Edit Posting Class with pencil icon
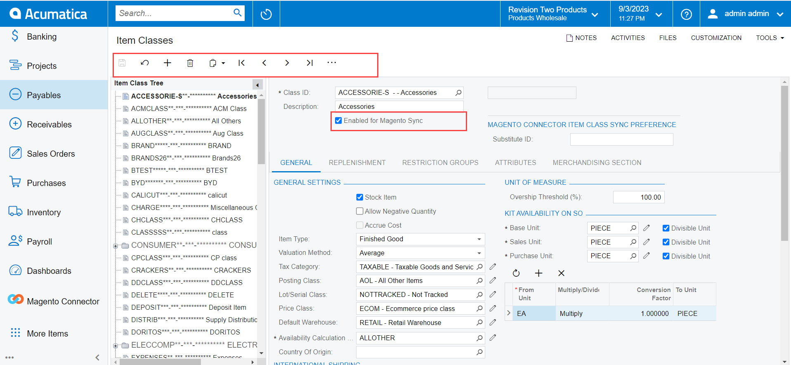Image resolution: width=791 pixels, height=365 pixels. pos(493,280)
